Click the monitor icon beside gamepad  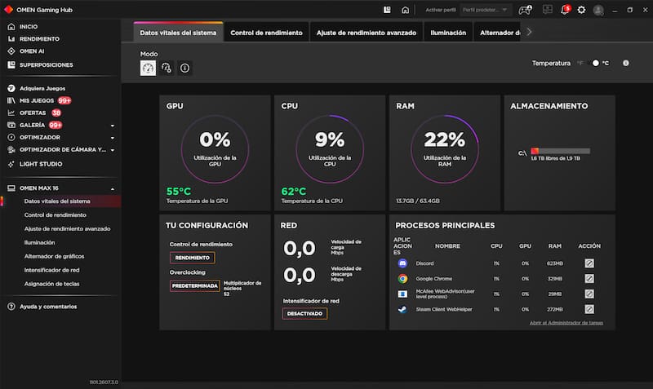tap(547, 10)
